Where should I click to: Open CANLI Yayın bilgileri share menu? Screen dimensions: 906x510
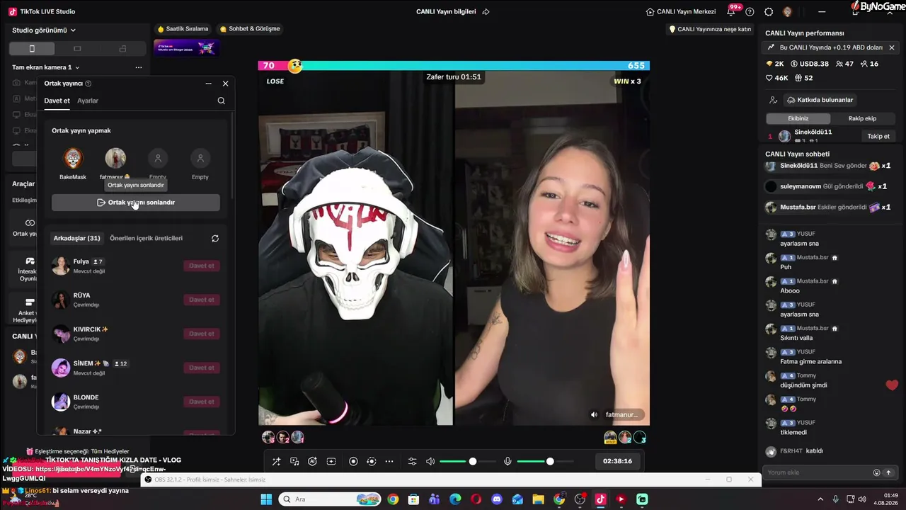click(x=486, y=12)
